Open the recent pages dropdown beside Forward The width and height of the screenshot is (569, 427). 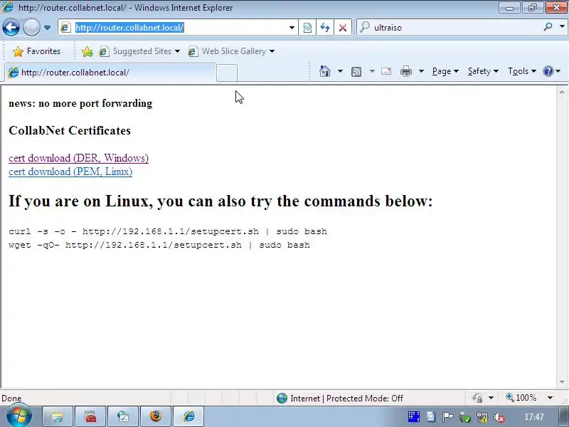coord(47,28)
